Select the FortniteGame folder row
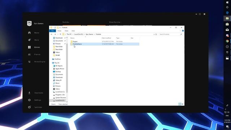 [x=105, y=44]
